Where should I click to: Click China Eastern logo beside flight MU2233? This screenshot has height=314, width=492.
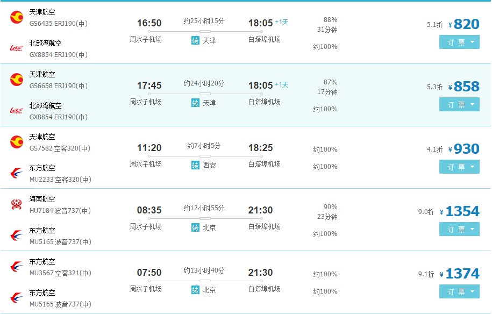[x=17, y=173]
